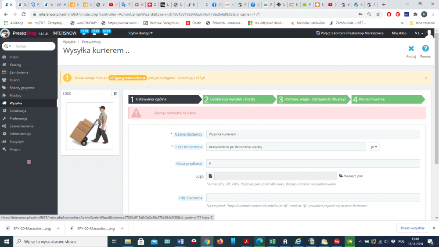439x247 pixels.
Task: Click the Wysyłka breadcrumb link
Action: click(69, 42)
